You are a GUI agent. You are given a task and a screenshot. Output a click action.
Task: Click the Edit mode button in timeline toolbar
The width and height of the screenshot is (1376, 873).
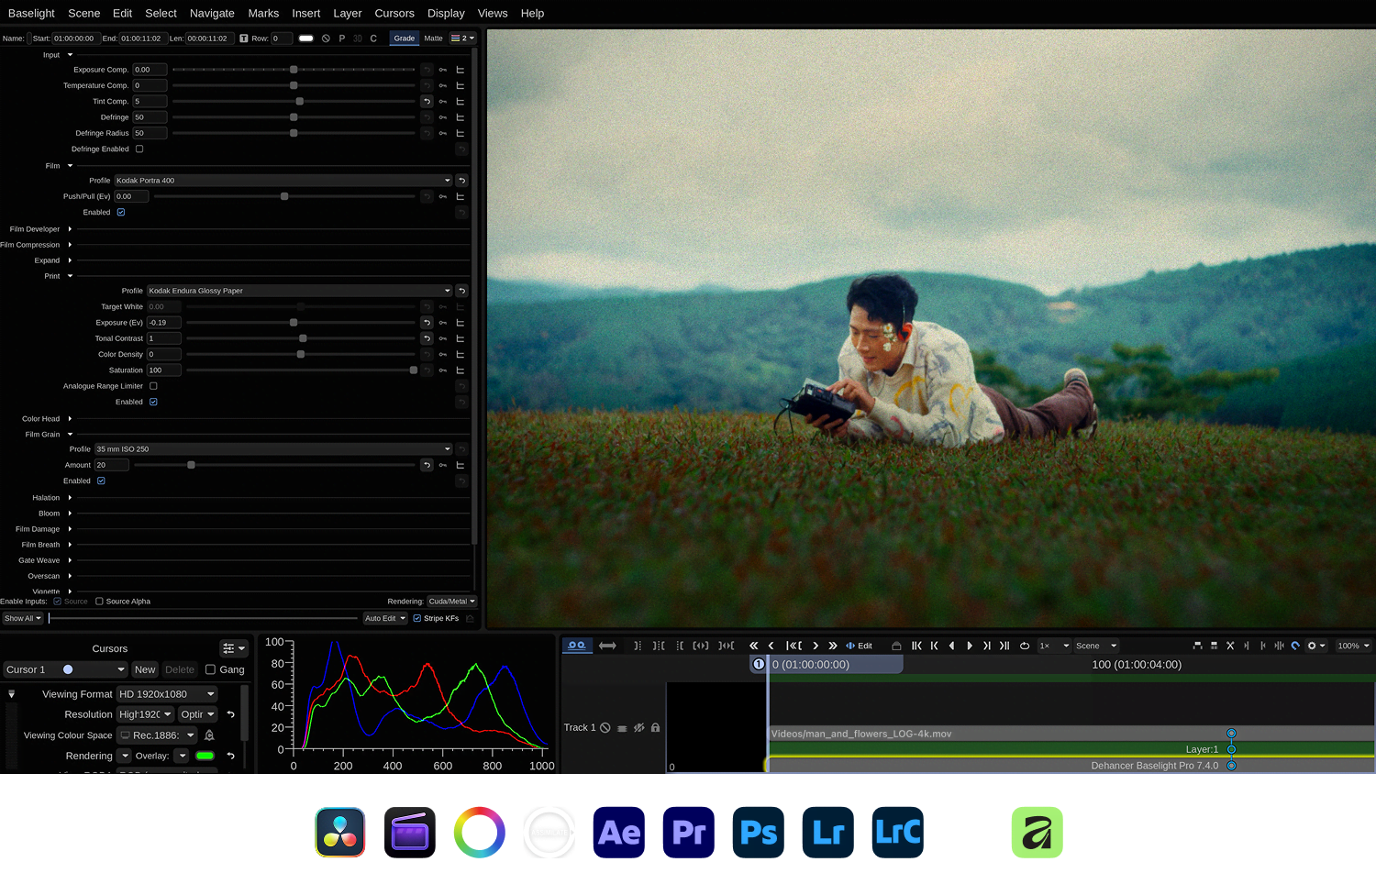pos(860,646)
